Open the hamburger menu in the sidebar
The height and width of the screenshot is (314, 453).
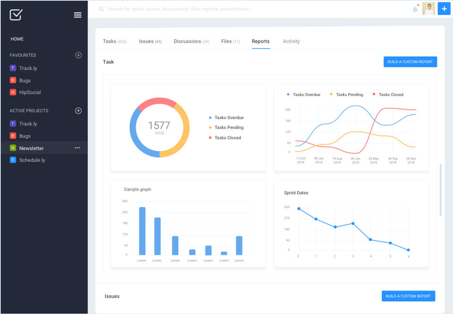coord(77,15)
